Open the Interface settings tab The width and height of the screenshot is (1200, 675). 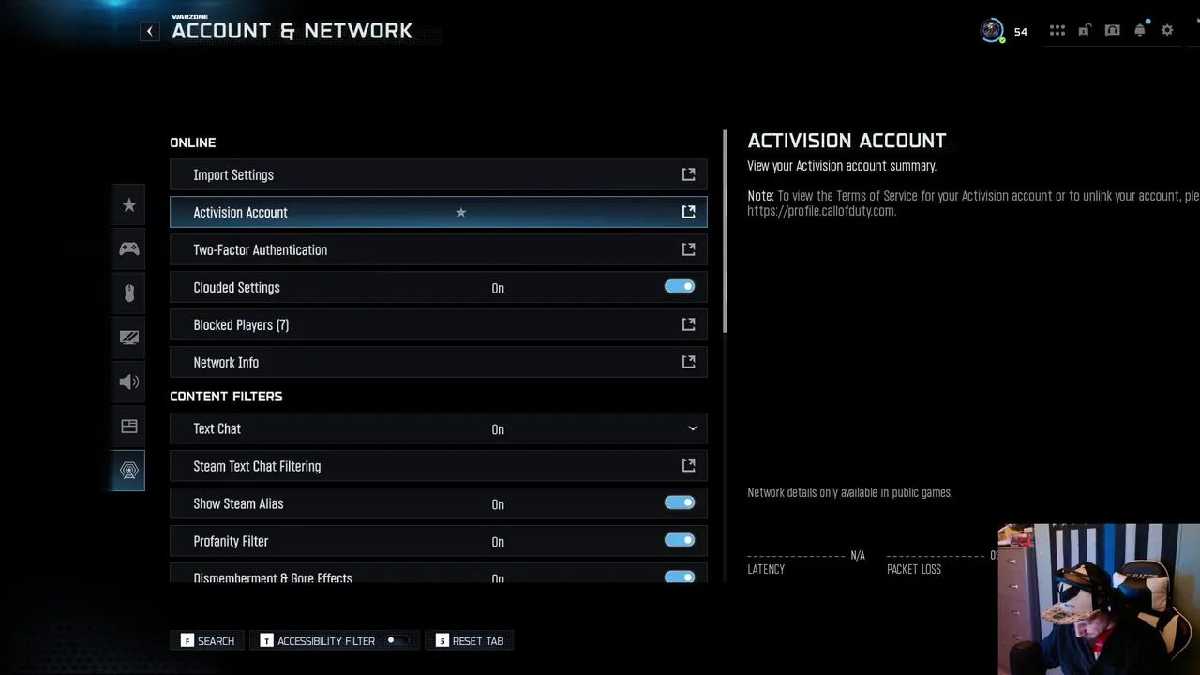(129, 427)
